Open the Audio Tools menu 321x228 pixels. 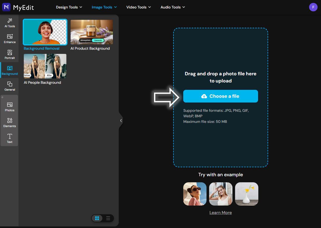click(x=172, y=7)
